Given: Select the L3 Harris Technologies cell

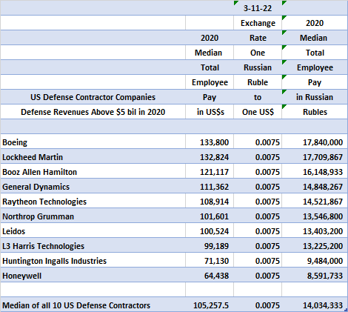Looking at the screenshot, I should click(93, 246).
